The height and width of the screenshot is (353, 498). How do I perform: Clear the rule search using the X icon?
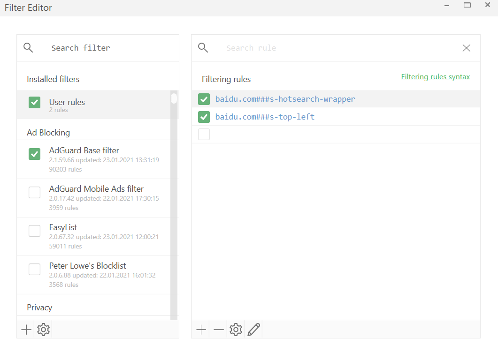(x=466, y=48)
